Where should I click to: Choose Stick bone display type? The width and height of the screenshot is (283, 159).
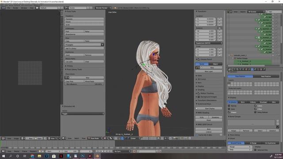pyautogui.click(x=243, y=102)
